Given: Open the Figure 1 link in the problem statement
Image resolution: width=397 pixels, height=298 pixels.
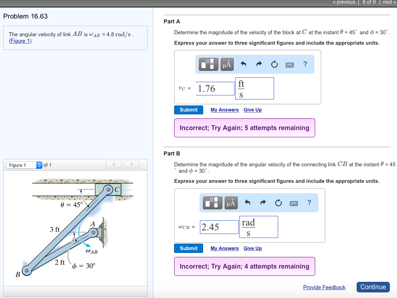Looking at the screenshot, I should pyautogui.click(x=20, y=41).
